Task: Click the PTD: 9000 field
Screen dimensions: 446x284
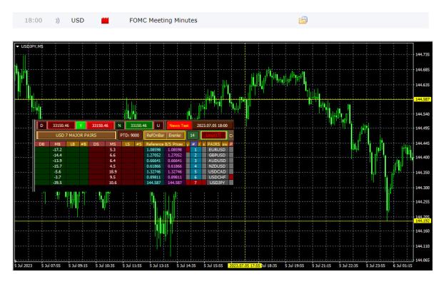Action: point(130,136)
